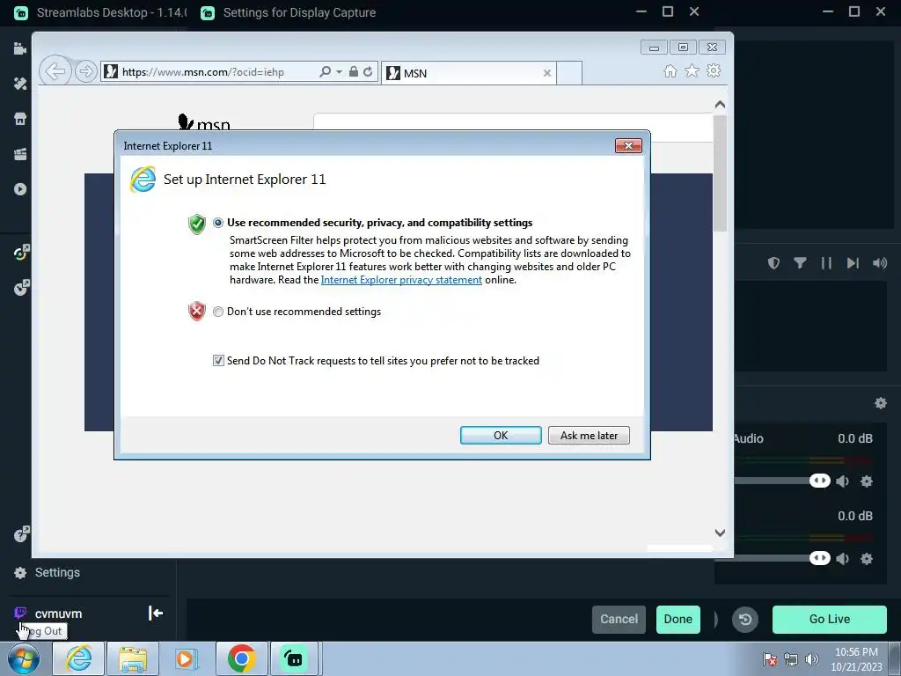Click Done in Display Capture settings
The image size is (901, 676).
678,620
